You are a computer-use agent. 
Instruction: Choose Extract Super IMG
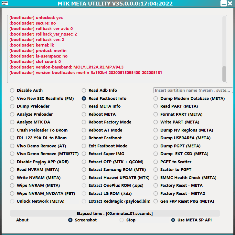tap(84, 154)
